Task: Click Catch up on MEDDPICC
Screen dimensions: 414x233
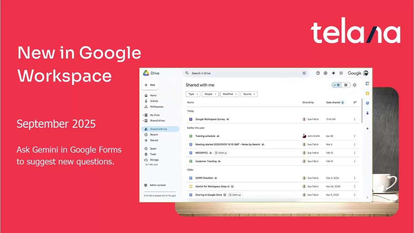Action: pos(221,153)
